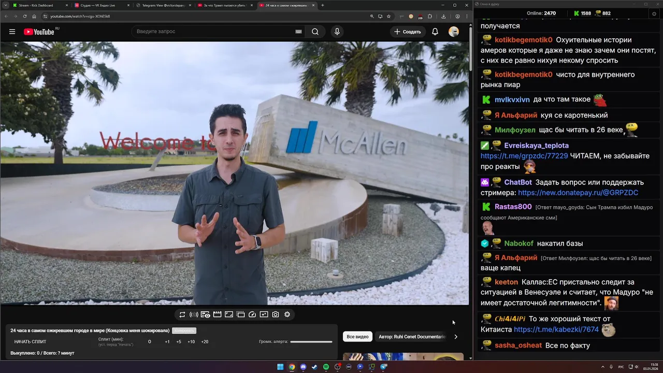Viewport: 663px width, 373px height.
Task: Click the eye visibility icon in video toolbar
Action: [205, 314]
